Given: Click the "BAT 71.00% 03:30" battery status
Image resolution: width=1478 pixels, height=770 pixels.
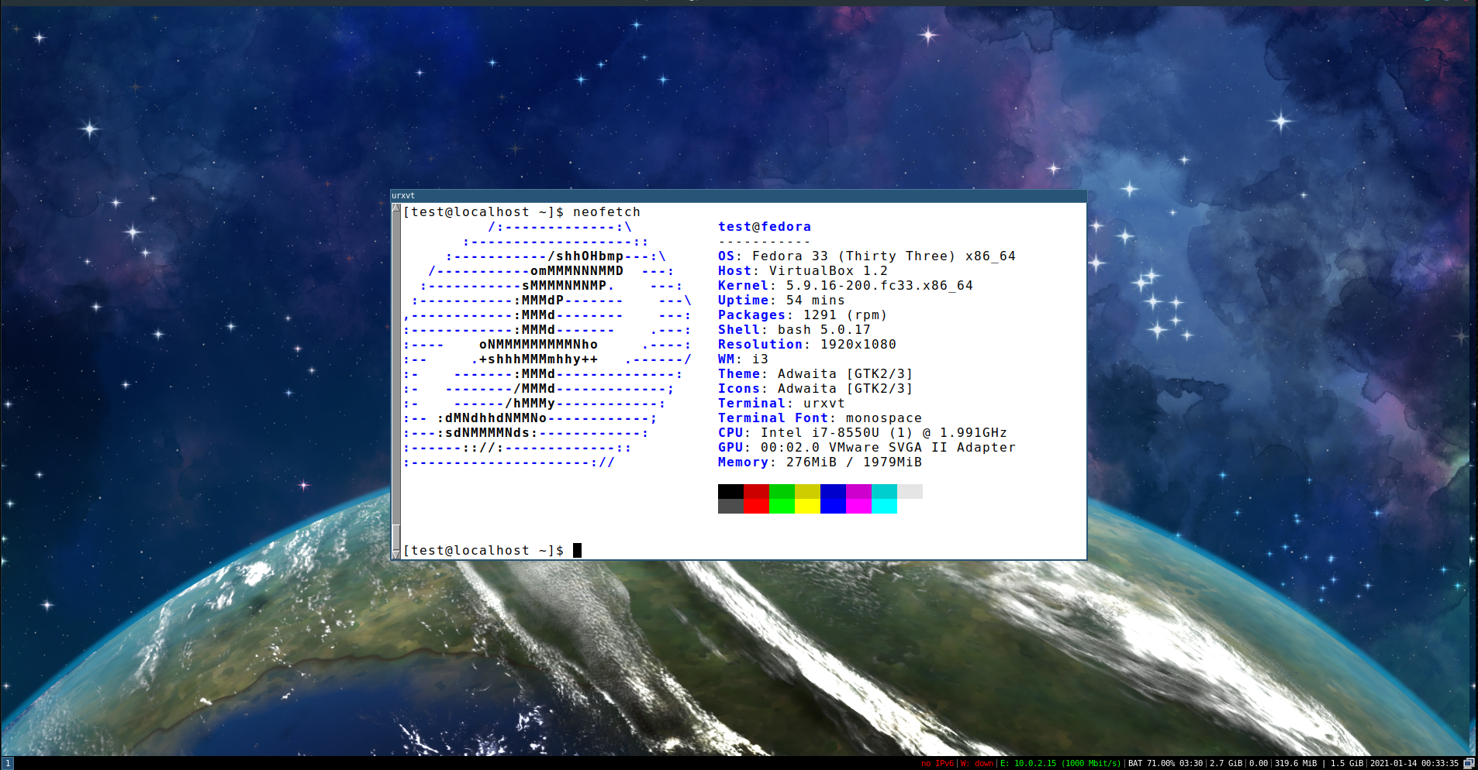Looking at the screenshot, I should pyautogui.click(x=1165, y=764).
